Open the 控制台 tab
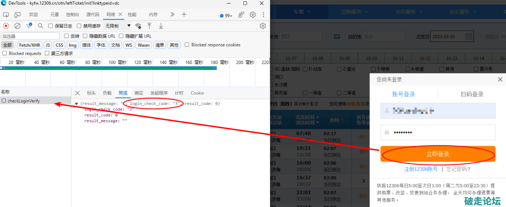506x207 pixels. 72,15
